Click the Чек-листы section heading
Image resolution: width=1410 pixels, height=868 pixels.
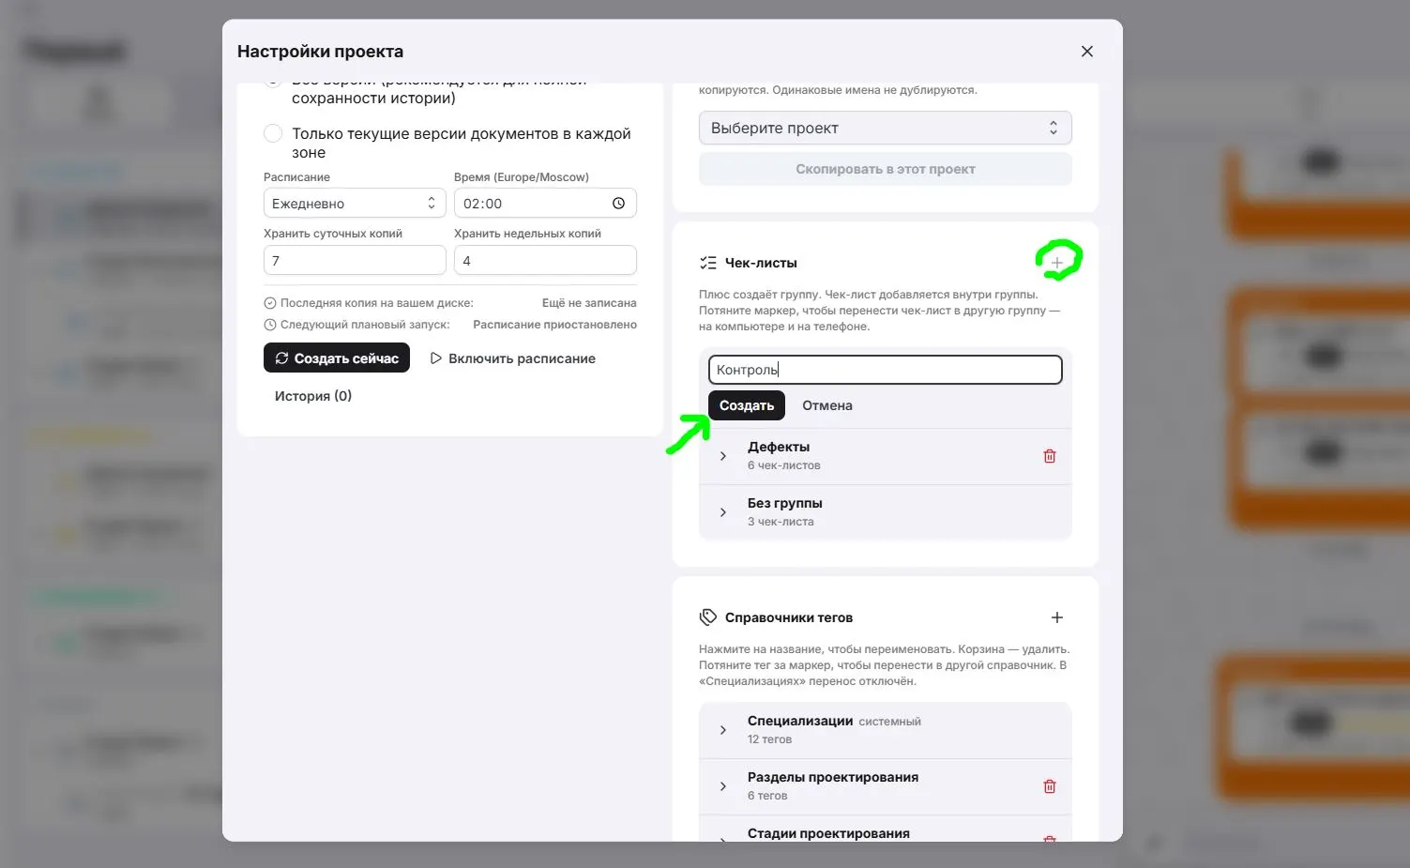pos(761,263)
